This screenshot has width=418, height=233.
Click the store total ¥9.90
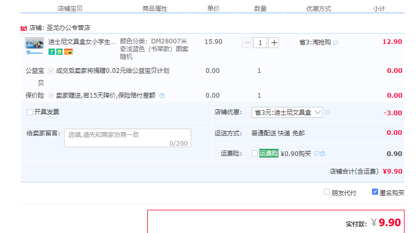[x=392, y=172]
